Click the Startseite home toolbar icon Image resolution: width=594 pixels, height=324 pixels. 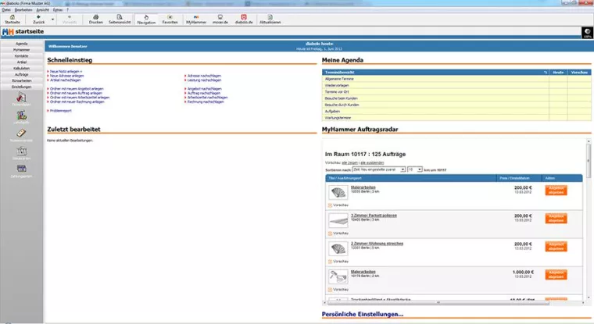12,19
